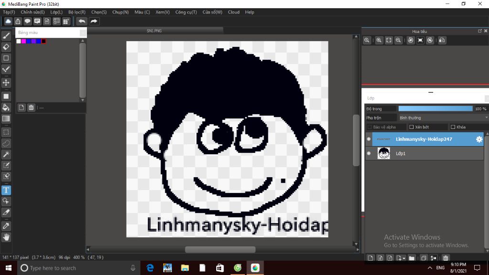Viewport: 489px width, 275px height.
Task: Open settings gear for Linhmanysky-Hoidap247 layer
Action: 479,139
